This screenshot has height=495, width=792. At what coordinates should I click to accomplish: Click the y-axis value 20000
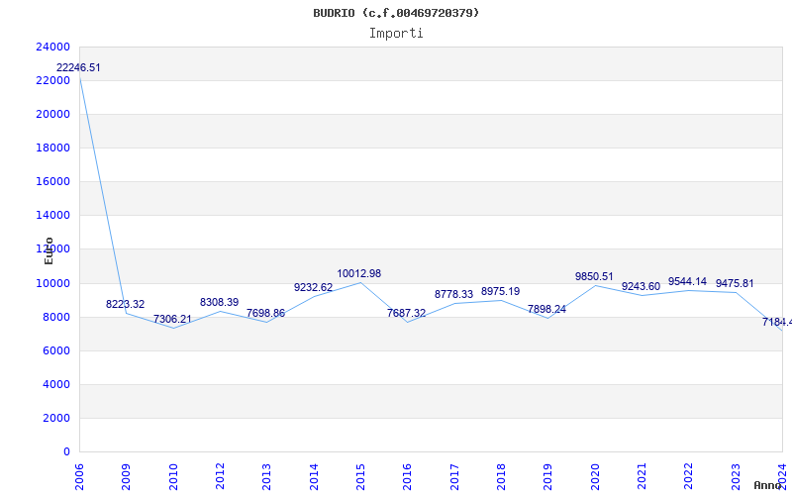[53, 114]
